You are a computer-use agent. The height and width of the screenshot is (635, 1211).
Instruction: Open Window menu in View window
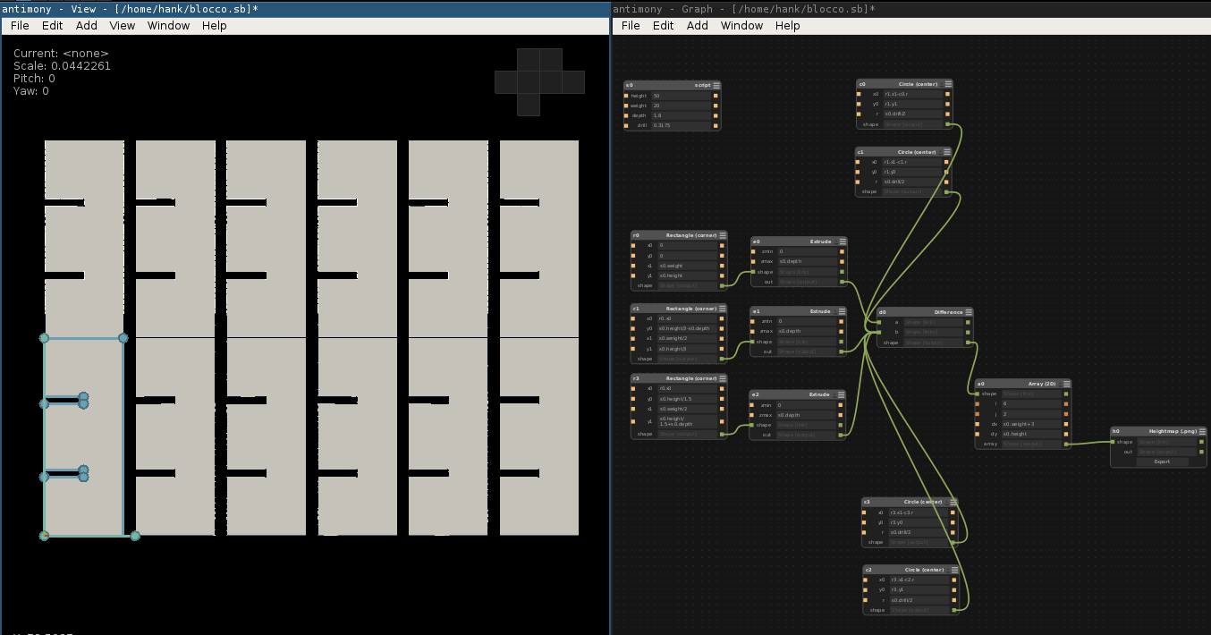[x=169, y=25]
